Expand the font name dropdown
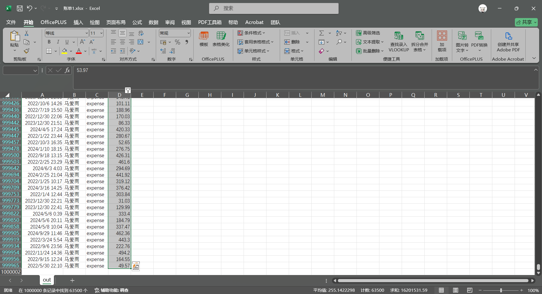Screen dimensions: 542x294 [86, 33]
